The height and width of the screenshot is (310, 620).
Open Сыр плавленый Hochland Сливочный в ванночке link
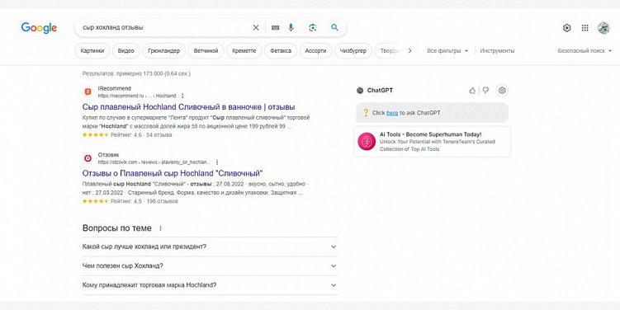188,107
